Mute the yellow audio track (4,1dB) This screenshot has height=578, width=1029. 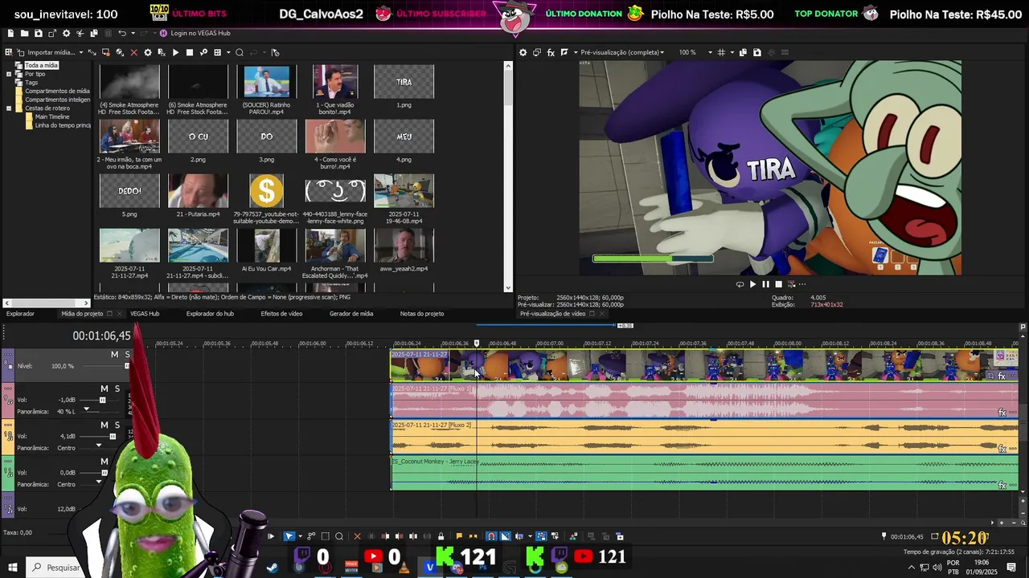(105, 425)
